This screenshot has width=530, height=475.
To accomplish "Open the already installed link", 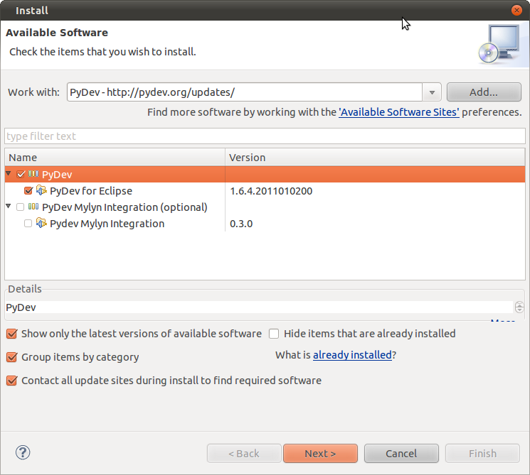I will (352, 355).
